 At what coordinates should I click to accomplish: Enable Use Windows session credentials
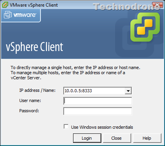[66, 127]
